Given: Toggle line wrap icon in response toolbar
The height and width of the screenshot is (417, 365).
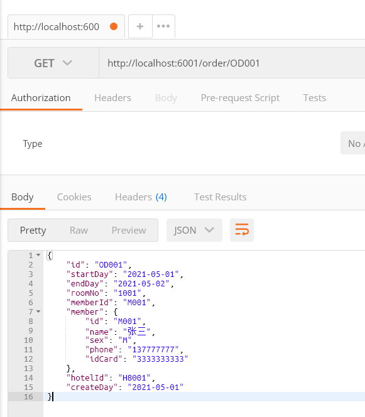Looking at the screenshot, I should click(x=242, y=230).
